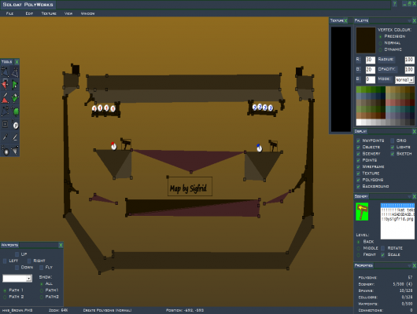Select !!bysigfrid.png in scenery list

pos(397,219)
